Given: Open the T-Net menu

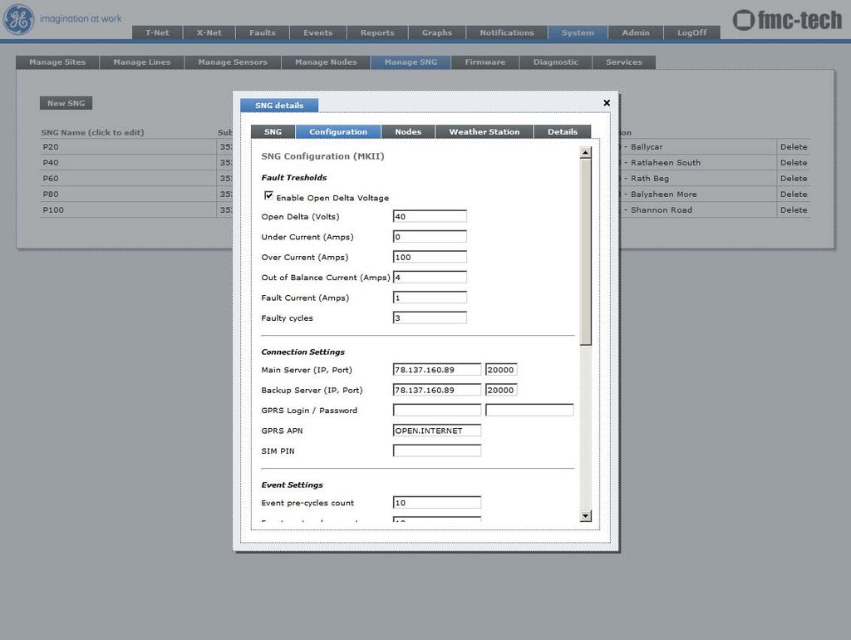Looking at the screenshot, I should tap(157, 32).
